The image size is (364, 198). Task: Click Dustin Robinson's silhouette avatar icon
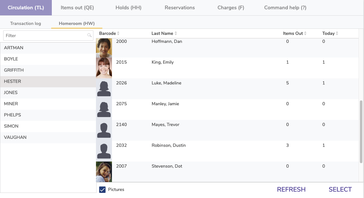click(104, 151)
